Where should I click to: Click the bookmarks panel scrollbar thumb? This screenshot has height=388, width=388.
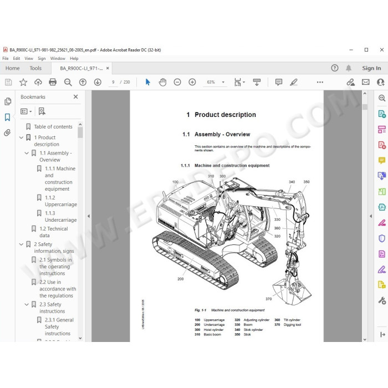pos(80,132)
